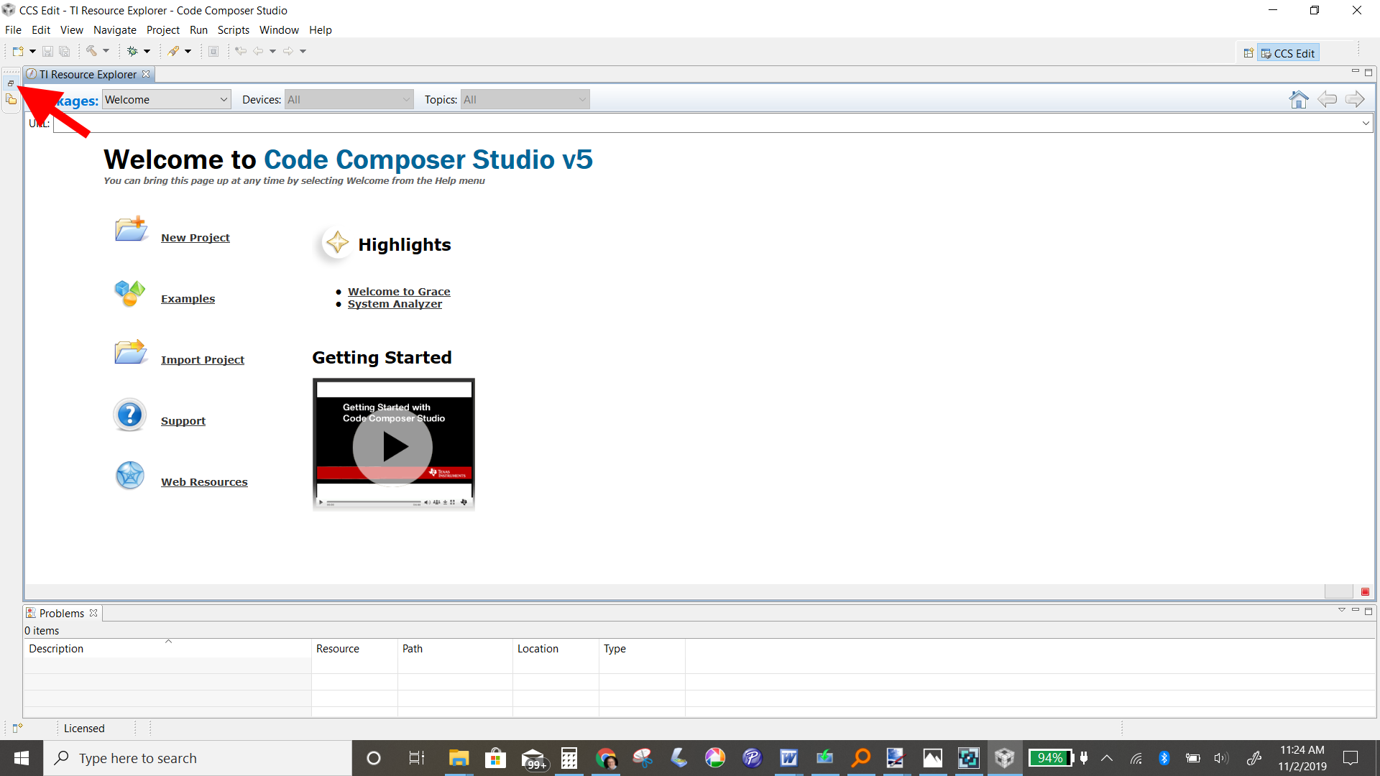Open the Examples link
This screenshot has height=776, width=1380.
tap(188, 299)
